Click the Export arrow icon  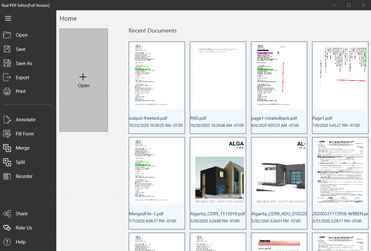tap(7, 78)
